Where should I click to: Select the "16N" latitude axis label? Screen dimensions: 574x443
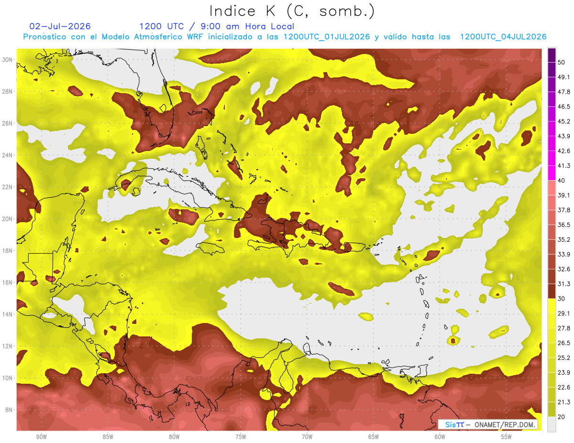coord(8,282)
